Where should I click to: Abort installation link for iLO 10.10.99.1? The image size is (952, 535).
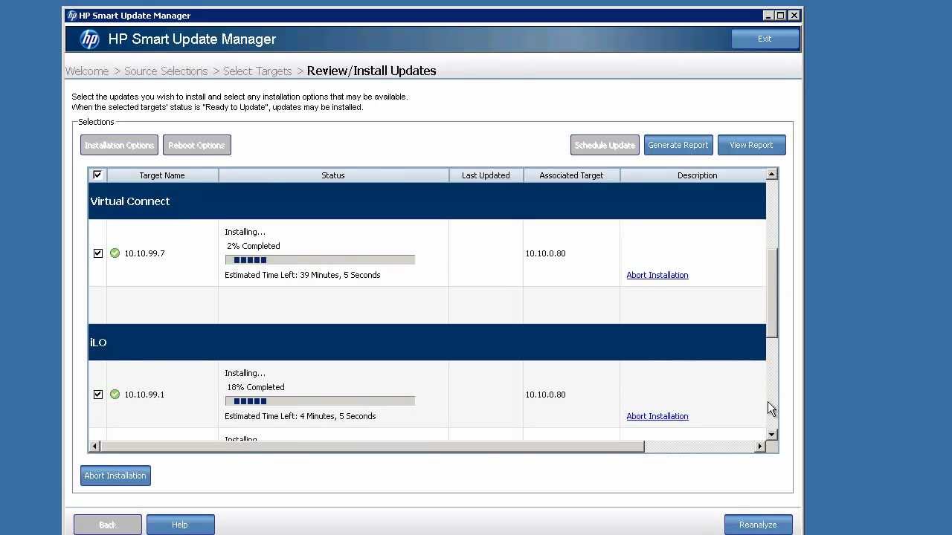657,416
